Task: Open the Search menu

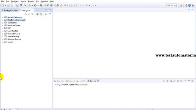Action: pyautogui.click(x=23, y=1)
